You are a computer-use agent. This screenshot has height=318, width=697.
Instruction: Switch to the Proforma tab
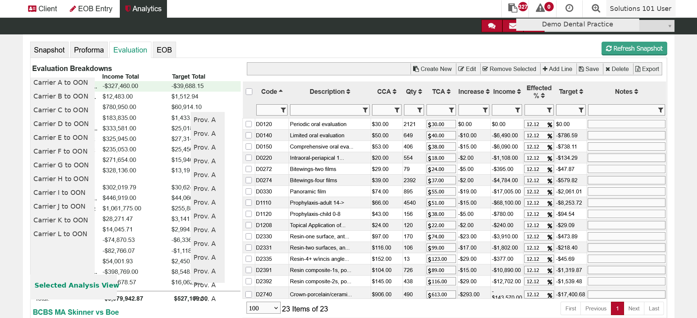coord(89,50)
